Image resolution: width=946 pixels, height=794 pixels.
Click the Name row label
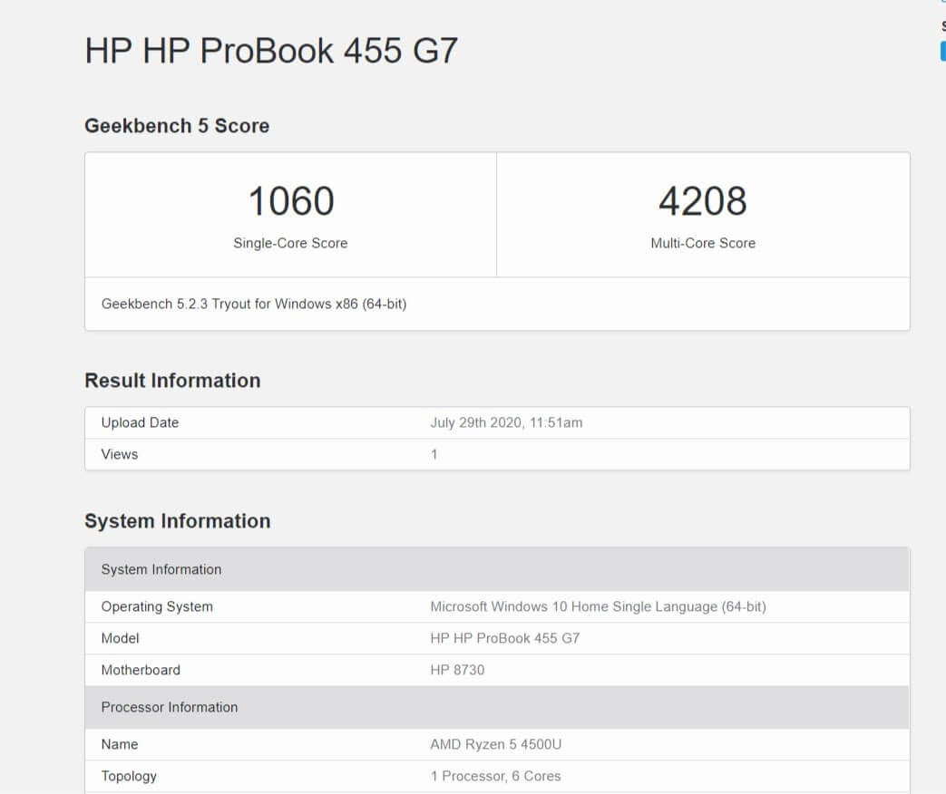[120, 744]
